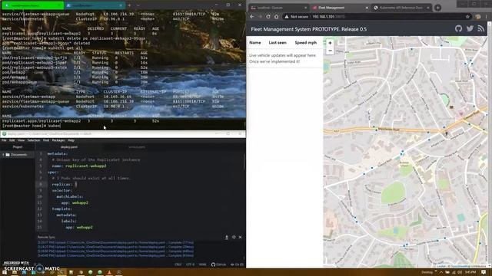Zoom in on the map with plus button
The height and width of the screenshot is (276, 492).
point(330,43)
